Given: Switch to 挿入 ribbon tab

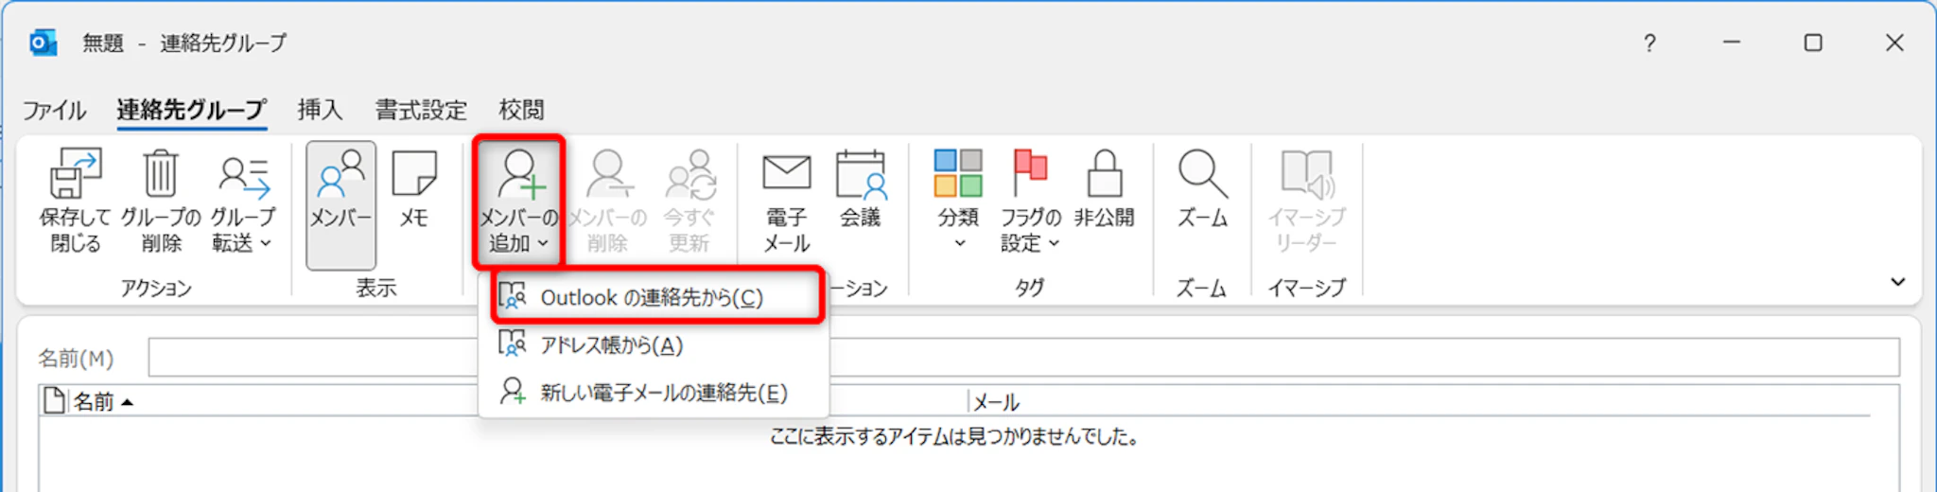Looking at the screenshot, I should [320, 110].
